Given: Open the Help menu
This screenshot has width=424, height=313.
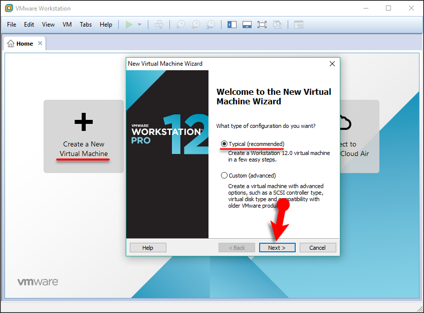Looking at the screenshot, I should point(106,25).
